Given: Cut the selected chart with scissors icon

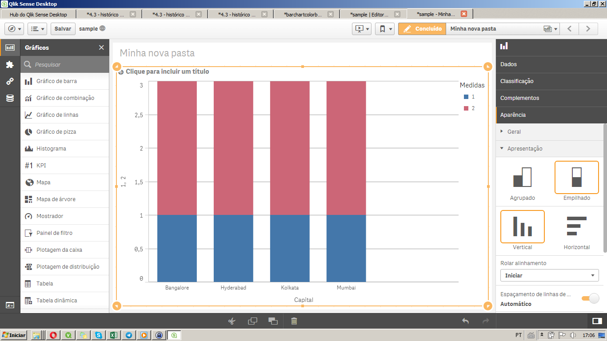Looking at the screenshot, I should point(232,321).
